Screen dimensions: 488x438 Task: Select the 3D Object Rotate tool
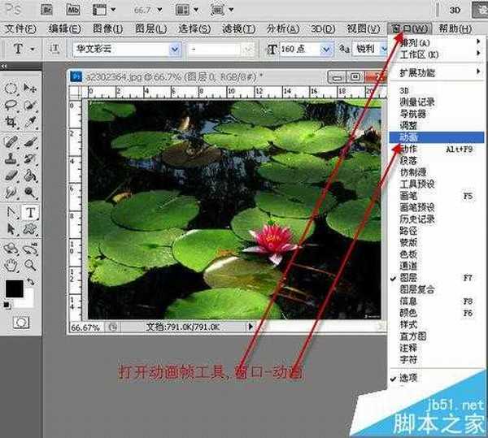pyautogui.click(x=11, y=249)
